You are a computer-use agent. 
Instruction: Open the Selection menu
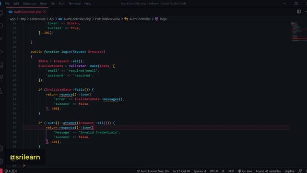pos(29,3)
